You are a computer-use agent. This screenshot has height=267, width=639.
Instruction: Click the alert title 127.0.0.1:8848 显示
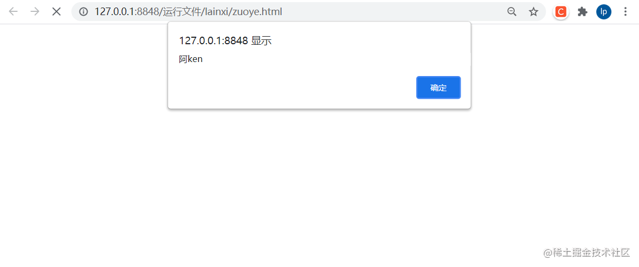(225, 40)
